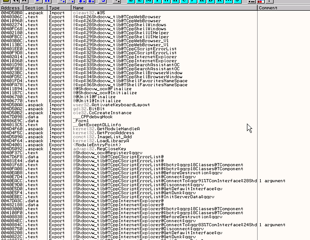The height and width of the screenshot is (240, 310).
Task: Select the ole32.CoCreateInstance import entry
Action: tap(97, 113)
